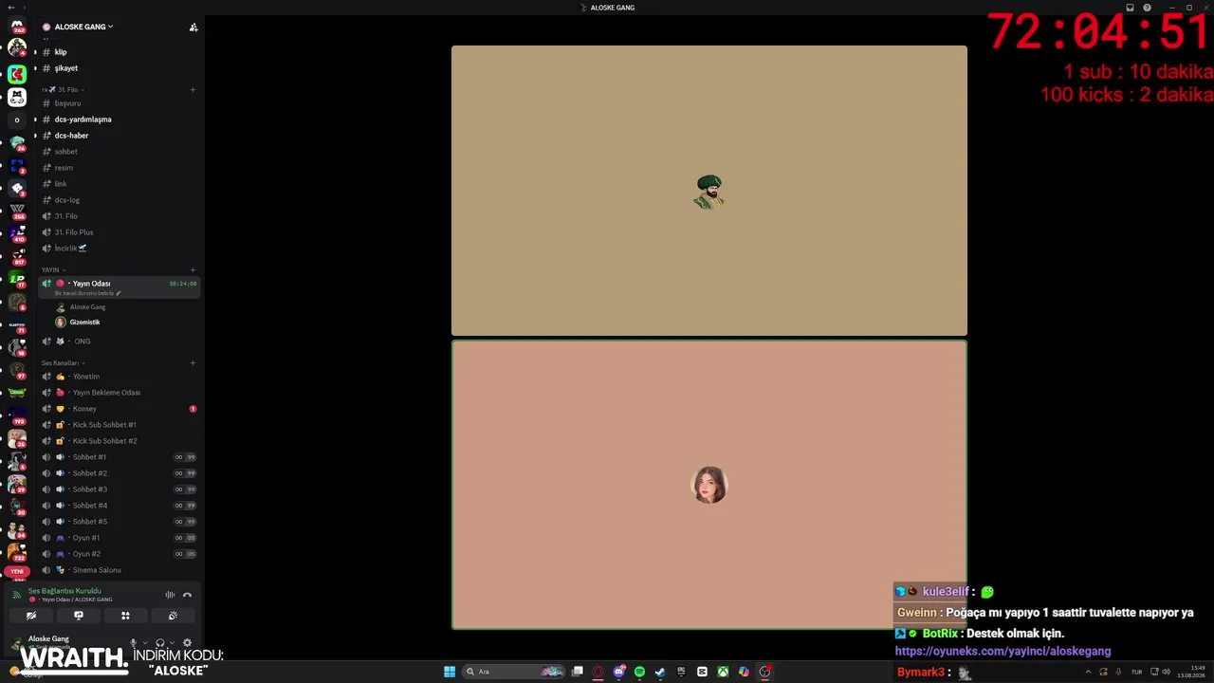Turn on the camera
The image size is (1214, 683).
(31, 616)
